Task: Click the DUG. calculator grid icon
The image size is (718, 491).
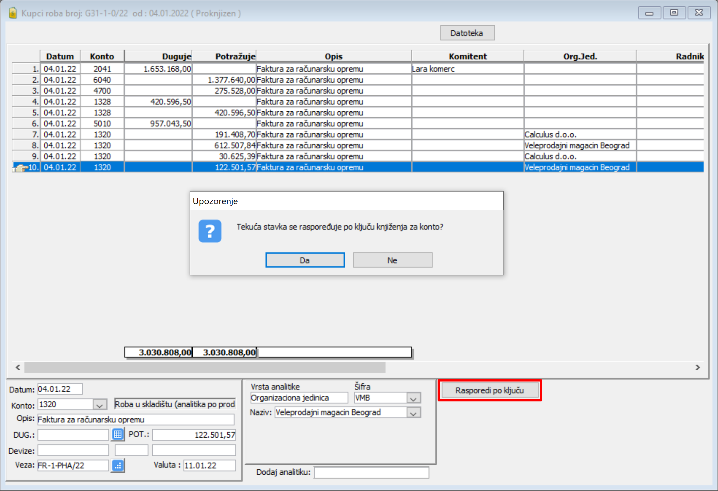Action: coord(117,434)
